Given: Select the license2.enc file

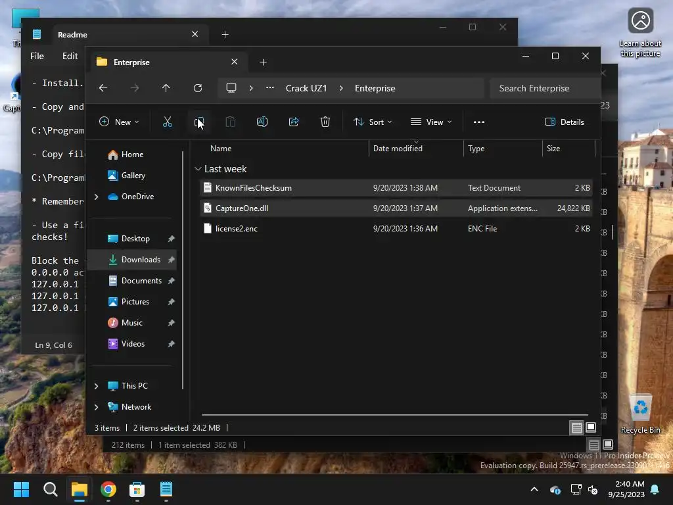Looking at the screenshot, I should tap(396, 228).
